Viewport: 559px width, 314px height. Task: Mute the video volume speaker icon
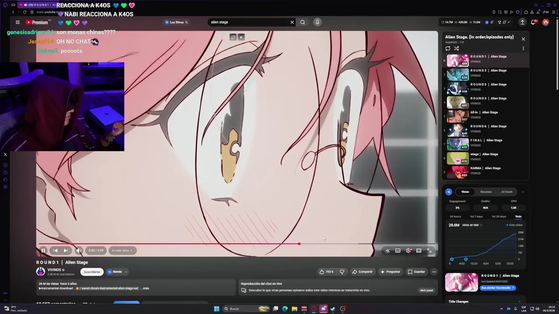(x=79, y=250)
